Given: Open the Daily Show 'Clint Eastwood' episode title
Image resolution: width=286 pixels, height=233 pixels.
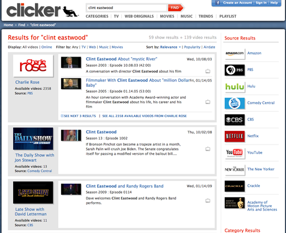Looking at the screenshot, I should pos(101,132).
